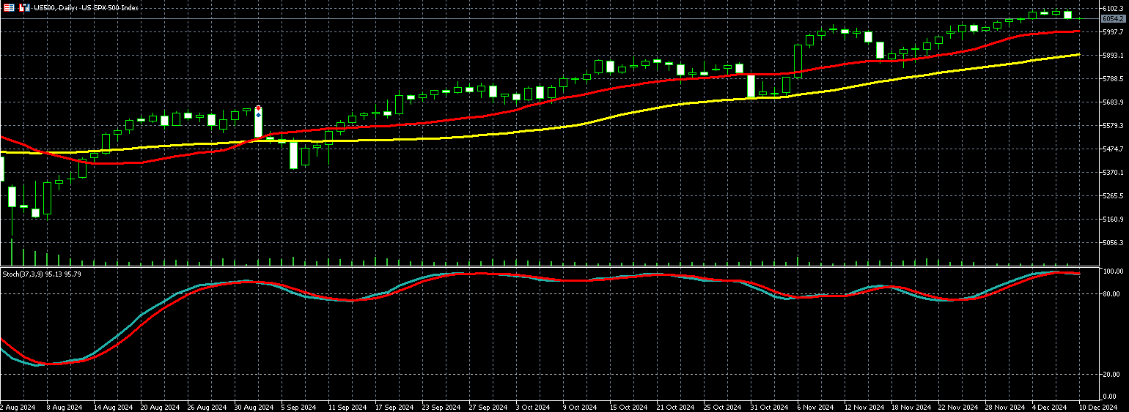Select the red sell arrow trade marker

[258, 108]
